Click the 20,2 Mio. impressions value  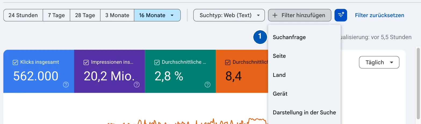[109, 76]
